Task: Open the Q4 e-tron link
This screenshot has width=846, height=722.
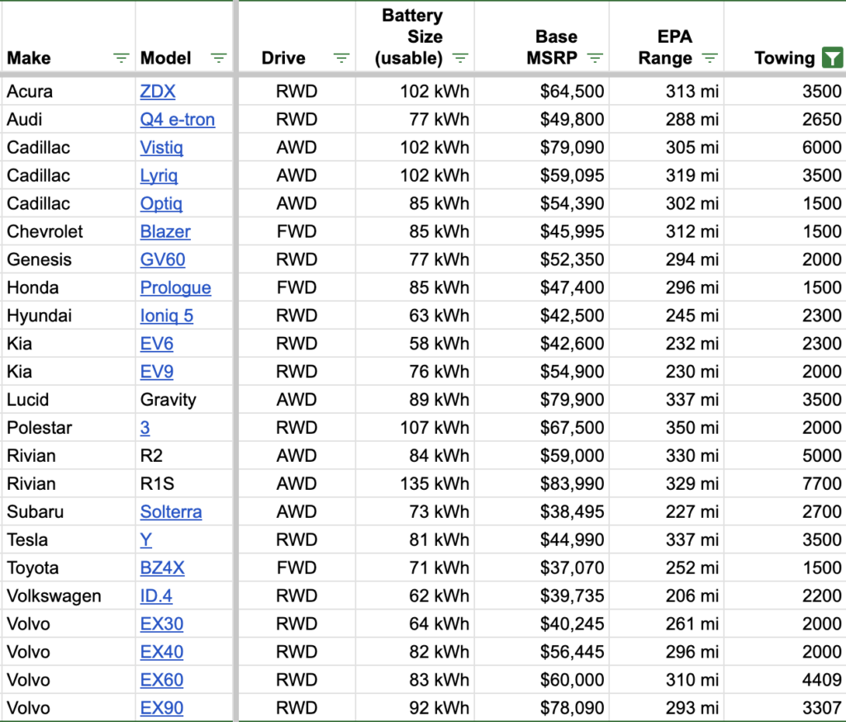Action: 178,119
